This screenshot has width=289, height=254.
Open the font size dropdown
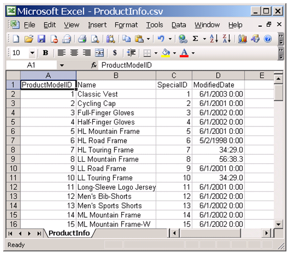pyautogui.click(x=33, y=53)
